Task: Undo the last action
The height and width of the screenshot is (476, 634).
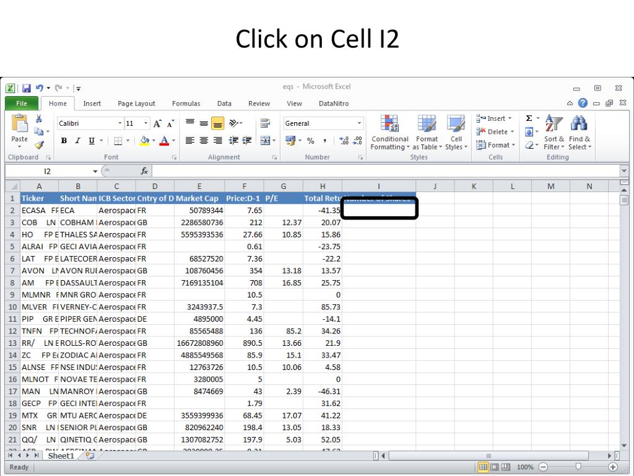Action: pyautogui.click(x=40, y=88)
